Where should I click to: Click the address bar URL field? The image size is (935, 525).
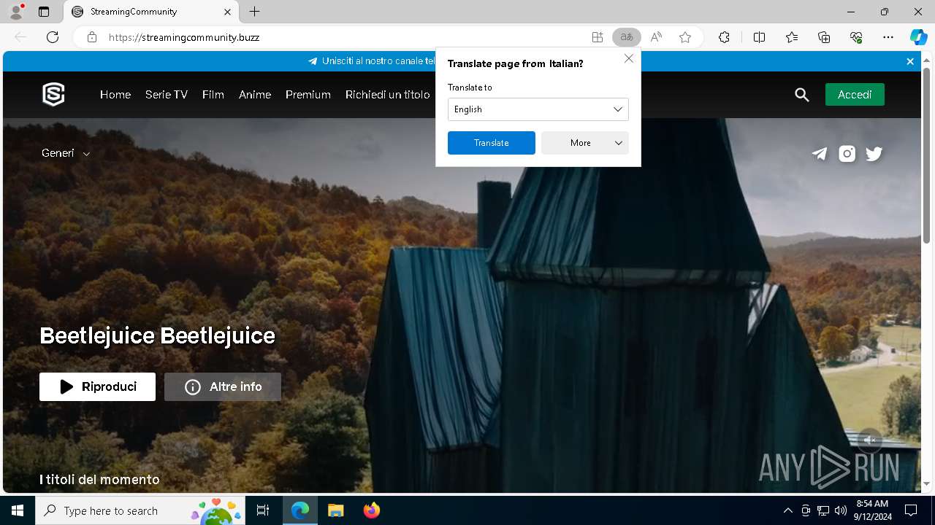click(x=343, y=37)
